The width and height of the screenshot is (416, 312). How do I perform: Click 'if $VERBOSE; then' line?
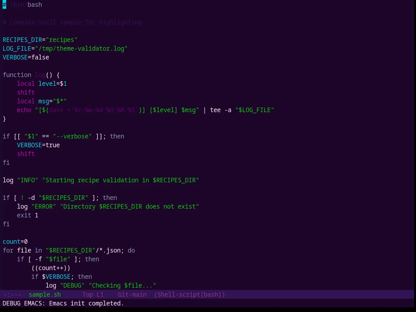(x=61, y=277)
